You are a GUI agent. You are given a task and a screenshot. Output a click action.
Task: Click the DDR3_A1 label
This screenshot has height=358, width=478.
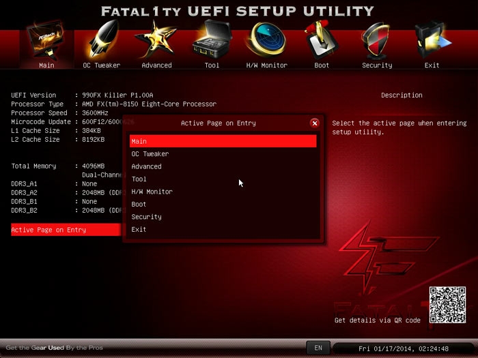point(24,184)
